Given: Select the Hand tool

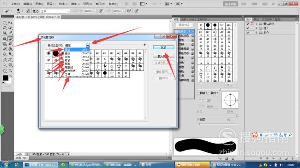Looking at the screenshot, I should (x=5, y=71).
